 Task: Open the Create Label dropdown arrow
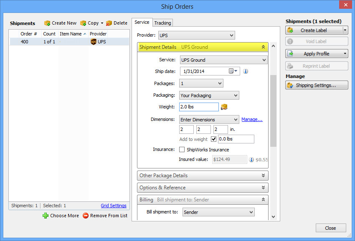[345, 30]
